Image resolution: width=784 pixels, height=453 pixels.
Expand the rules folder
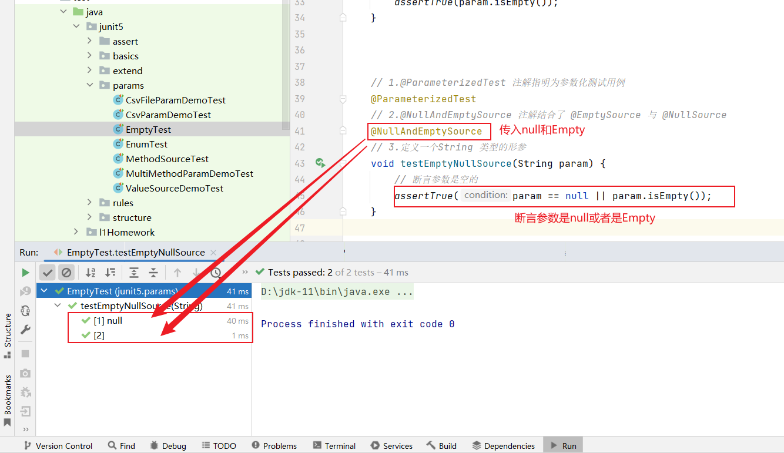tap(89, 203)
